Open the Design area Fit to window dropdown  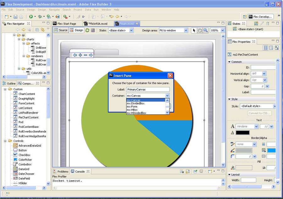tap(186, 30)
